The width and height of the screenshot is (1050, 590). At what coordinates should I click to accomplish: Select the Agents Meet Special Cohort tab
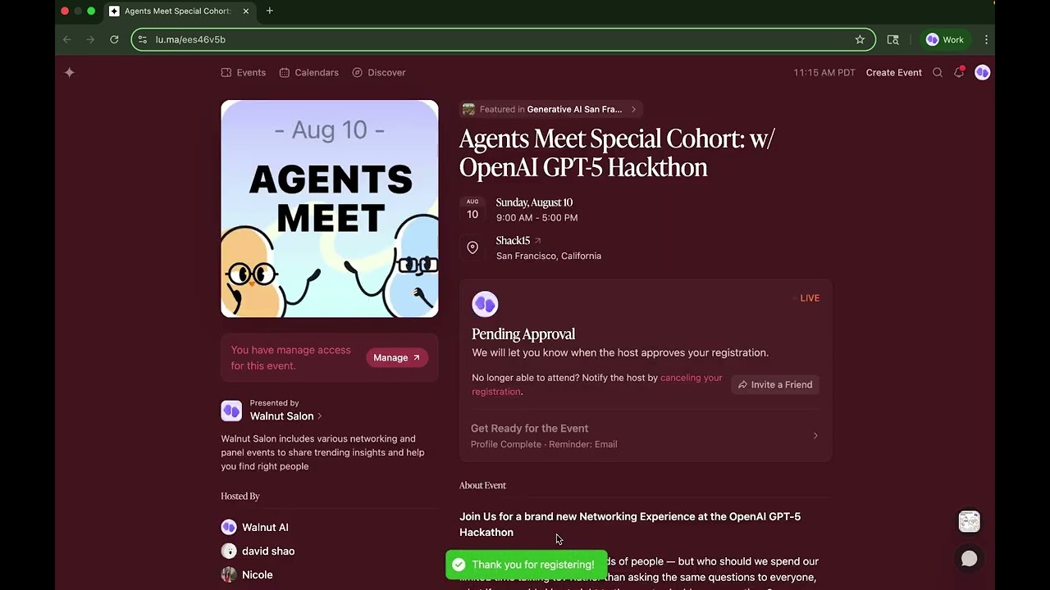(x=180, y=11)
